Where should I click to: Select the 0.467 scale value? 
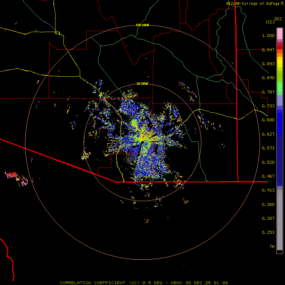tap(268, 176)
